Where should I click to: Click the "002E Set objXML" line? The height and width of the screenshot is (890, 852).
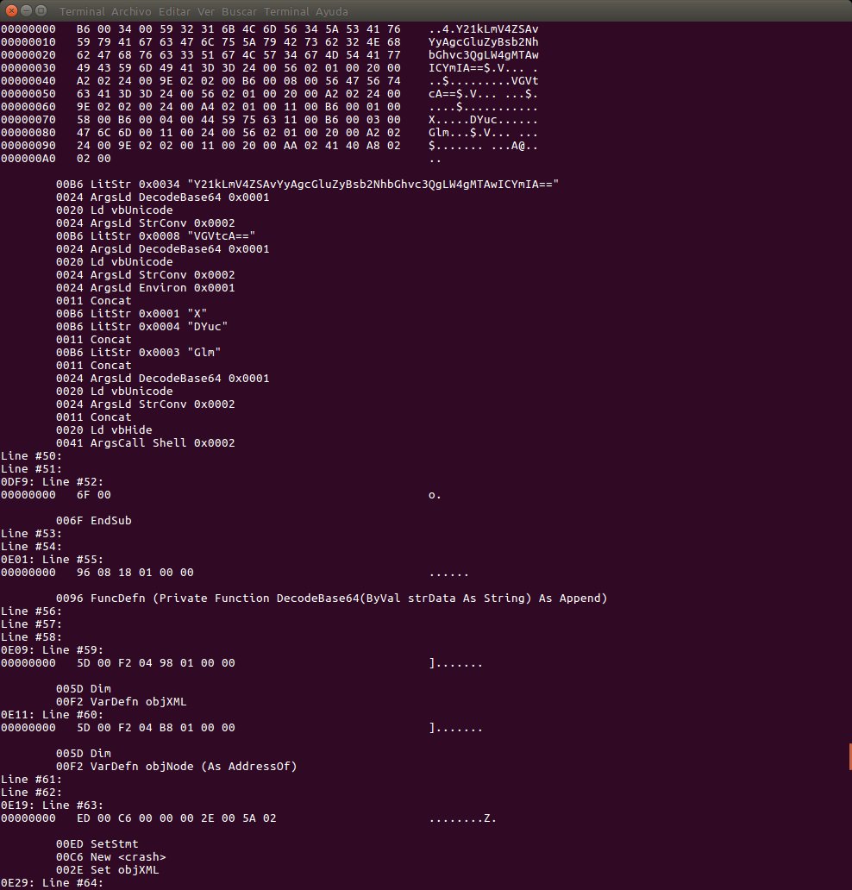107,869
